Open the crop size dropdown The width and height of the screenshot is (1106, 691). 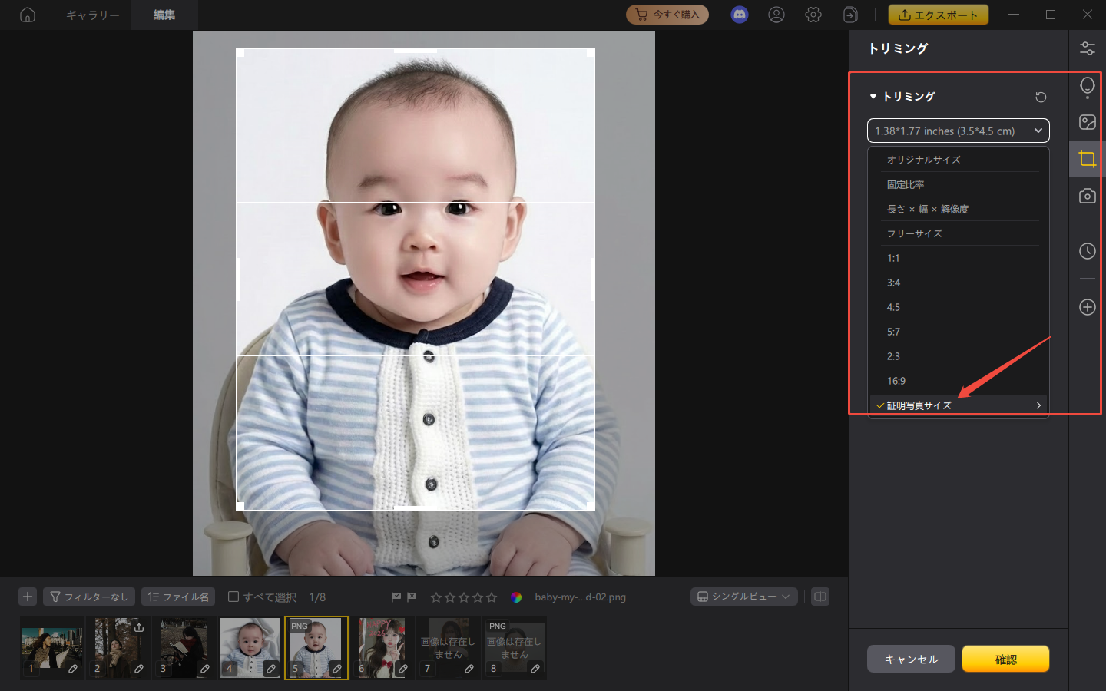[x=958, y=131]
